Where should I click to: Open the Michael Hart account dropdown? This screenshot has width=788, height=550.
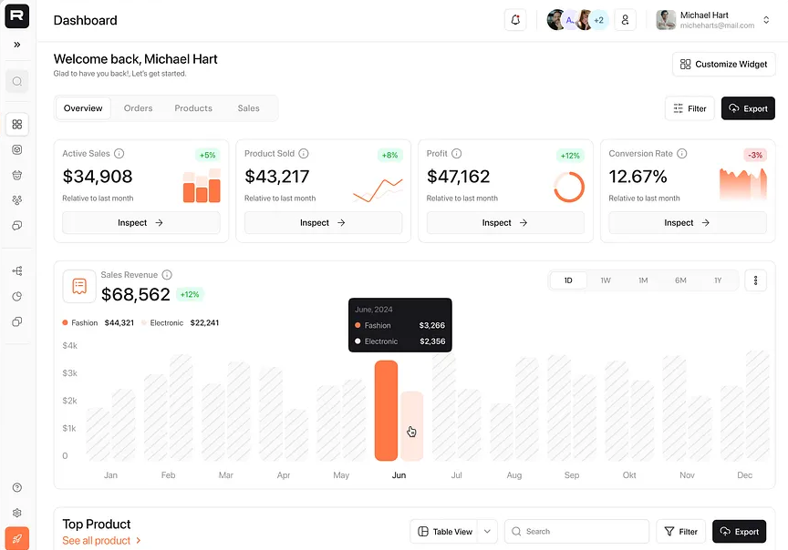[766, 20]
